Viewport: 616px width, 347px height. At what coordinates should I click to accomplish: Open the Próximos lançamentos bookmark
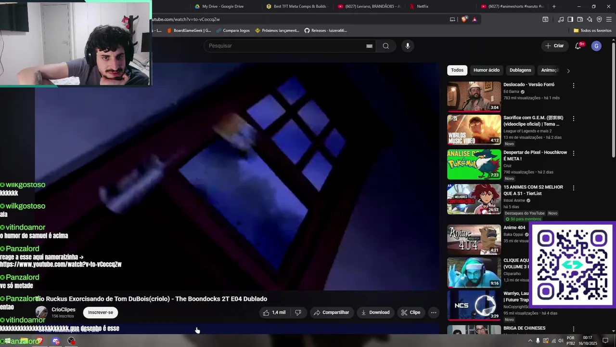click(x=277, y=30)
